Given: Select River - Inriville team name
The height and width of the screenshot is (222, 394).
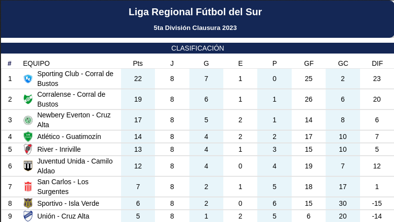Looking at the screenshot, I should (x=59, y=149).
